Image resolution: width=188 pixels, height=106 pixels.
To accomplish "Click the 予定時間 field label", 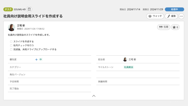I will click(14, 82).
